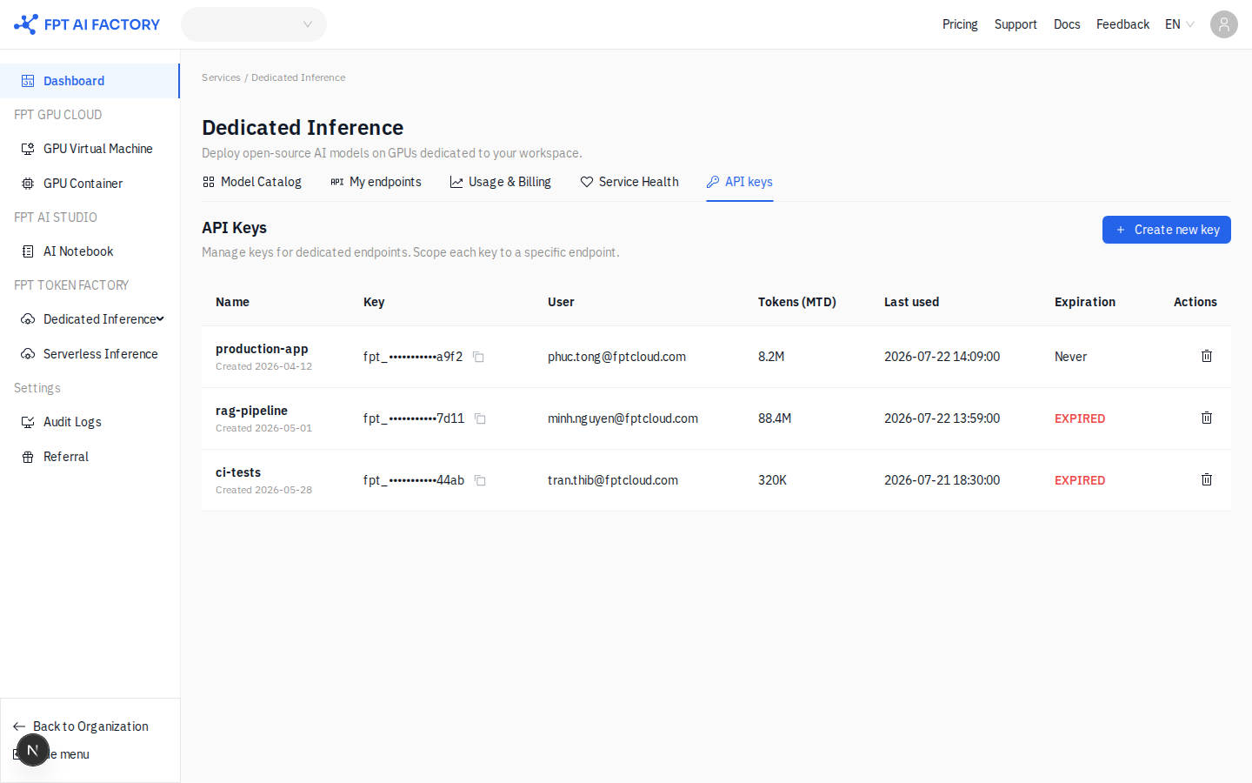
Task: Open GPU Container page
Action: (90, 184)
